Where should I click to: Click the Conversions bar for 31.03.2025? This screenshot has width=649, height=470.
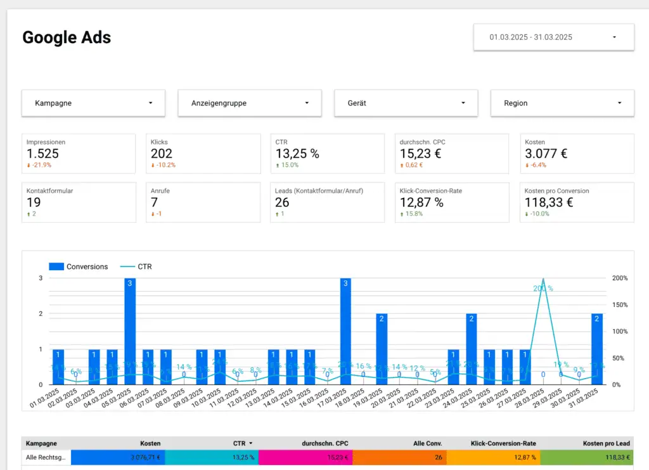597,349
